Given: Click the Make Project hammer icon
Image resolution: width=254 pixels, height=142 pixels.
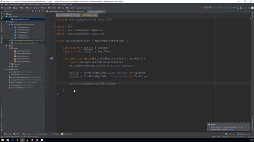Looking at the screenshot, I should tap(202, 8).
